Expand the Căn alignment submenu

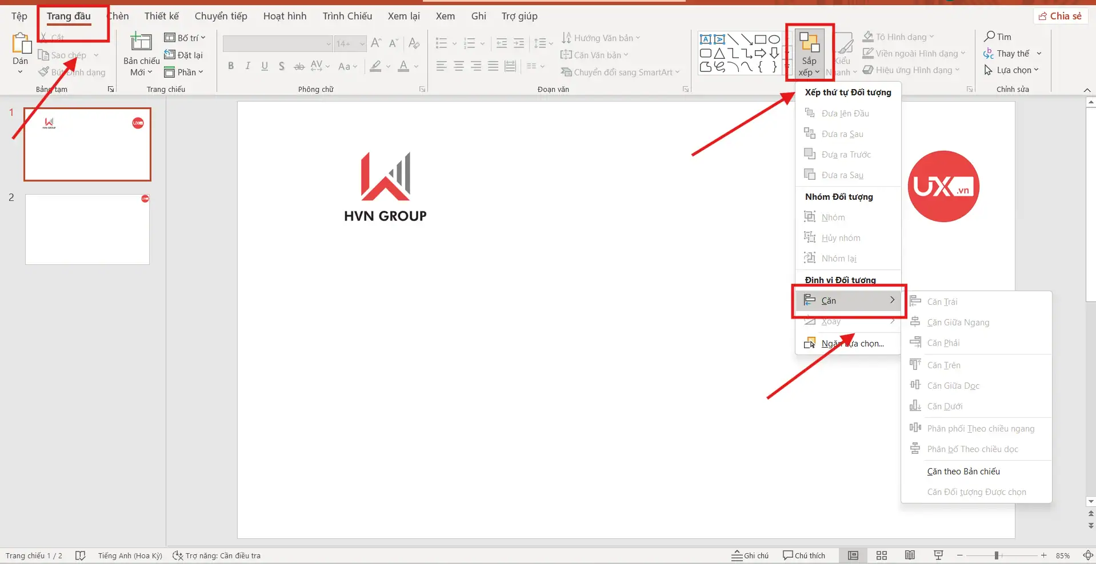(849, 301)
